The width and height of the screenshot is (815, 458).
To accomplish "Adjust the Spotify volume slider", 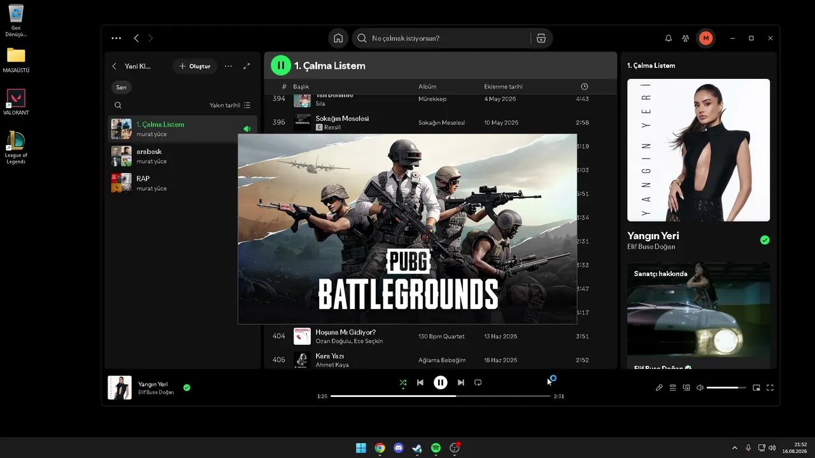I will (x=726, y=387).
